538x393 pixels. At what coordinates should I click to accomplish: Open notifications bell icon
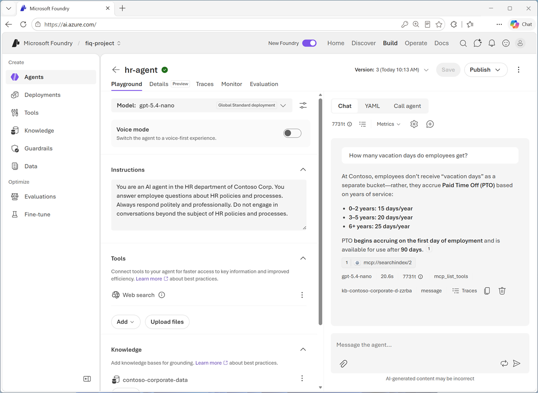point(492,43)
